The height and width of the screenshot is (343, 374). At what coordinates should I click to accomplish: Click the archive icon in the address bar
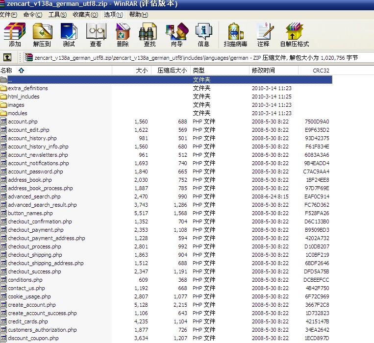(29, 57)
